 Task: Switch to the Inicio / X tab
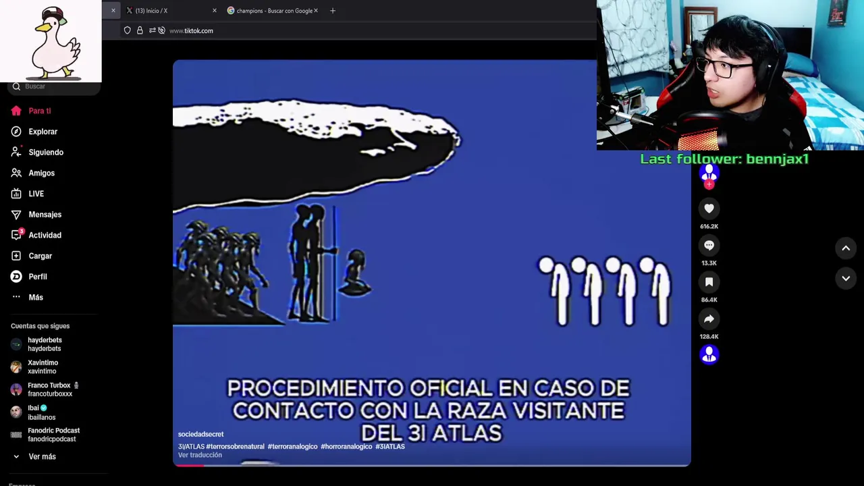pos(151,11)
